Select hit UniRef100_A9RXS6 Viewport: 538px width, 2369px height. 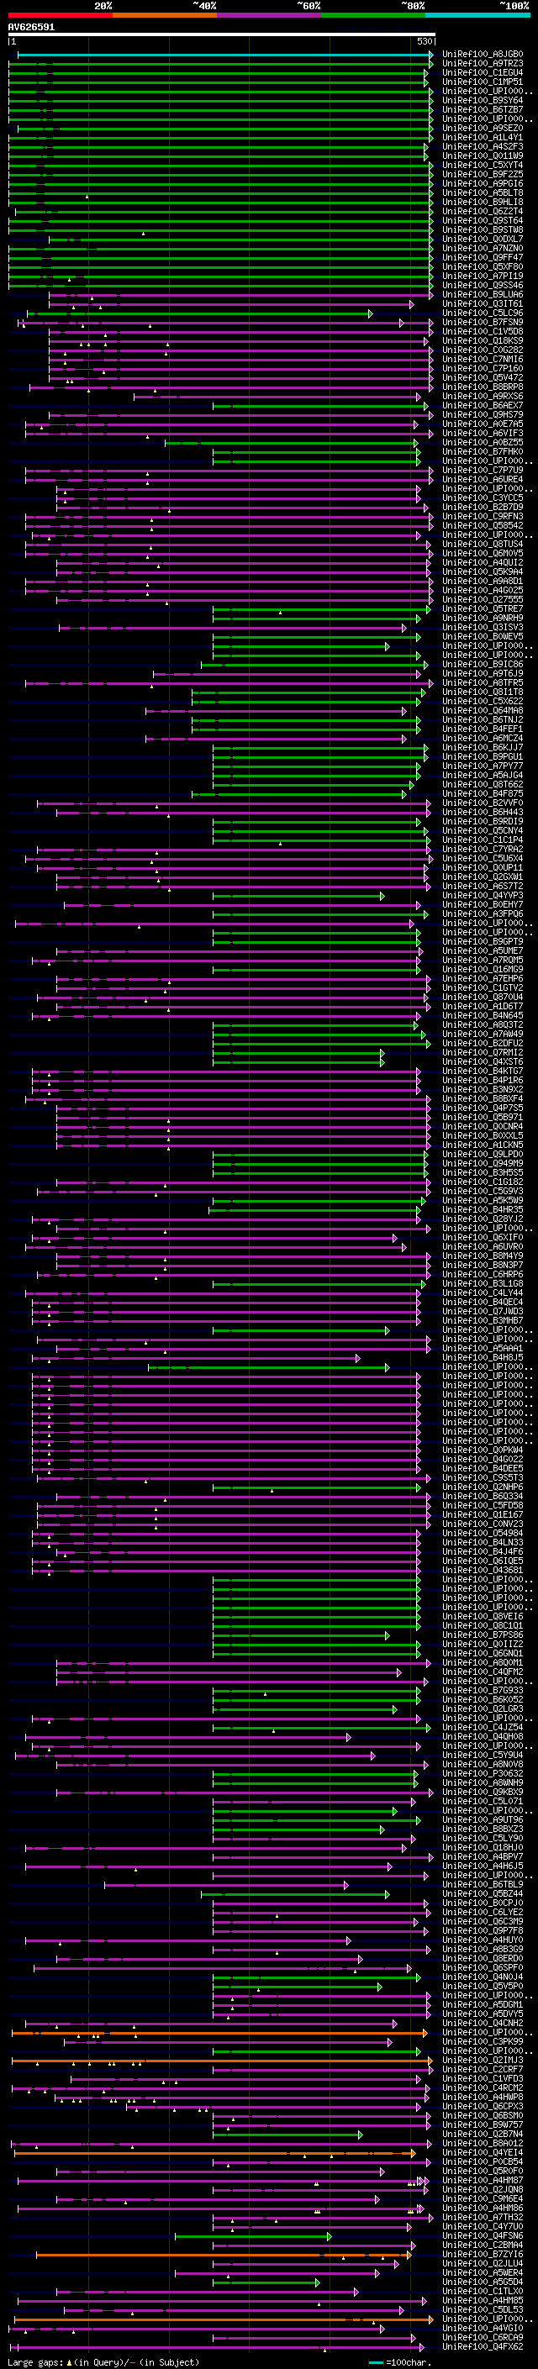[x=483, y=397]
